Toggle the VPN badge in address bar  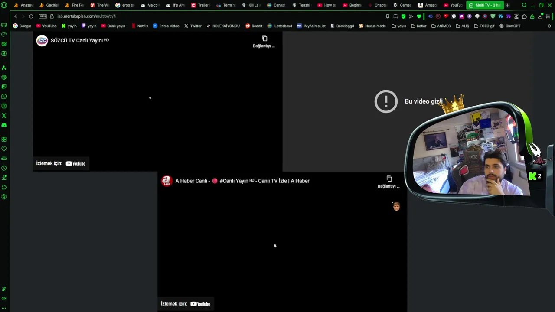[42, 16]
